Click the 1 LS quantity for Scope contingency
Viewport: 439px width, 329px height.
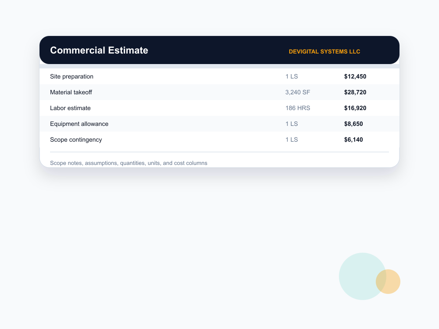pos(291,139)
